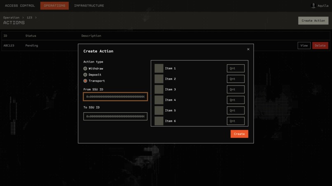Click the Status column header
This screenshot has height=186, width=332.
[31, 36]
